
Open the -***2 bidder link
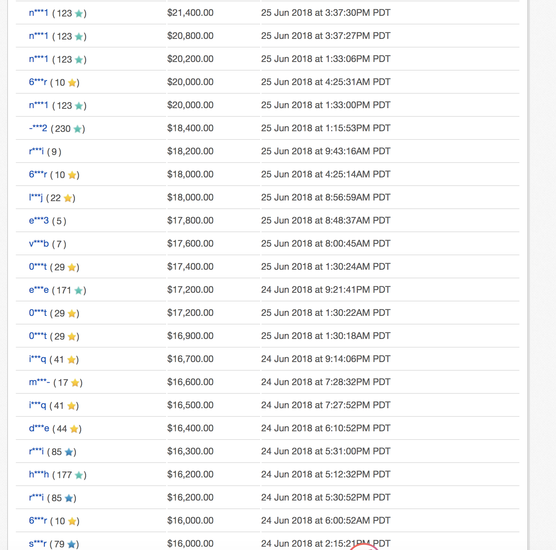38,128
